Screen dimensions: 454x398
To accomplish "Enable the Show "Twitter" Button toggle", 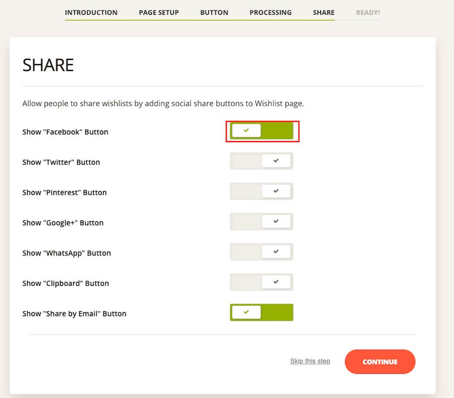I will pos(261,161).
